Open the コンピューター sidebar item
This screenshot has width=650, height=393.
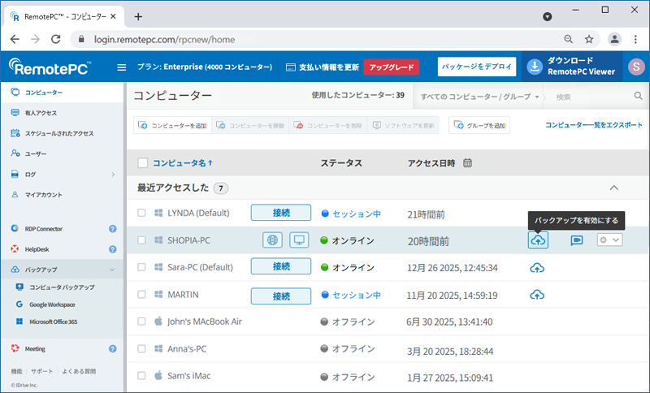(x=63, y=92)
